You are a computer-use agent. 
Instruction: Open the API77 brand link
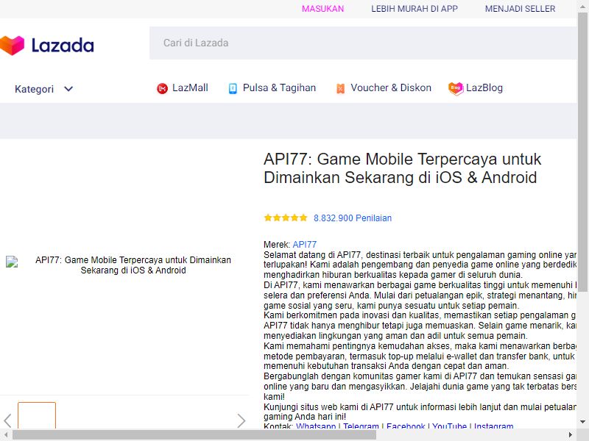point(304,245)
